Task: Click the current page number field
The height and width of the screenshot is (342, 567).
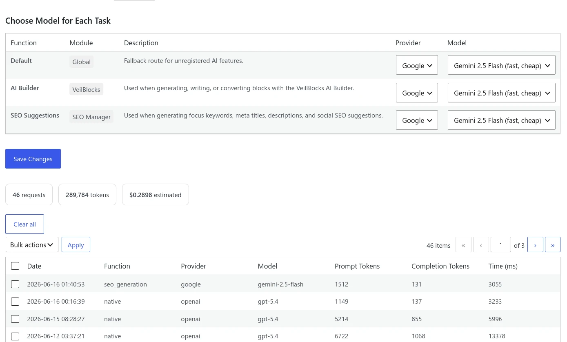Action: (x=501, y=245)
